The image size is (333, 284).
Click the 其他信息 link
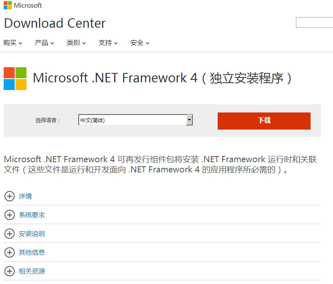tap(32, 252)
